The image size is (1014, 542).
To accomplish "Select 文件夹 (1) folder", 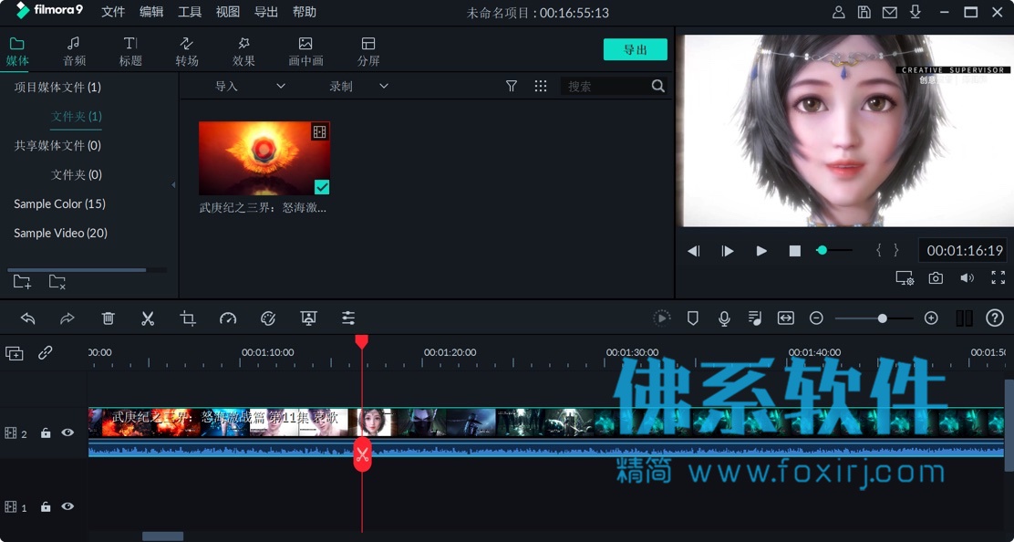I will (77, 117).
